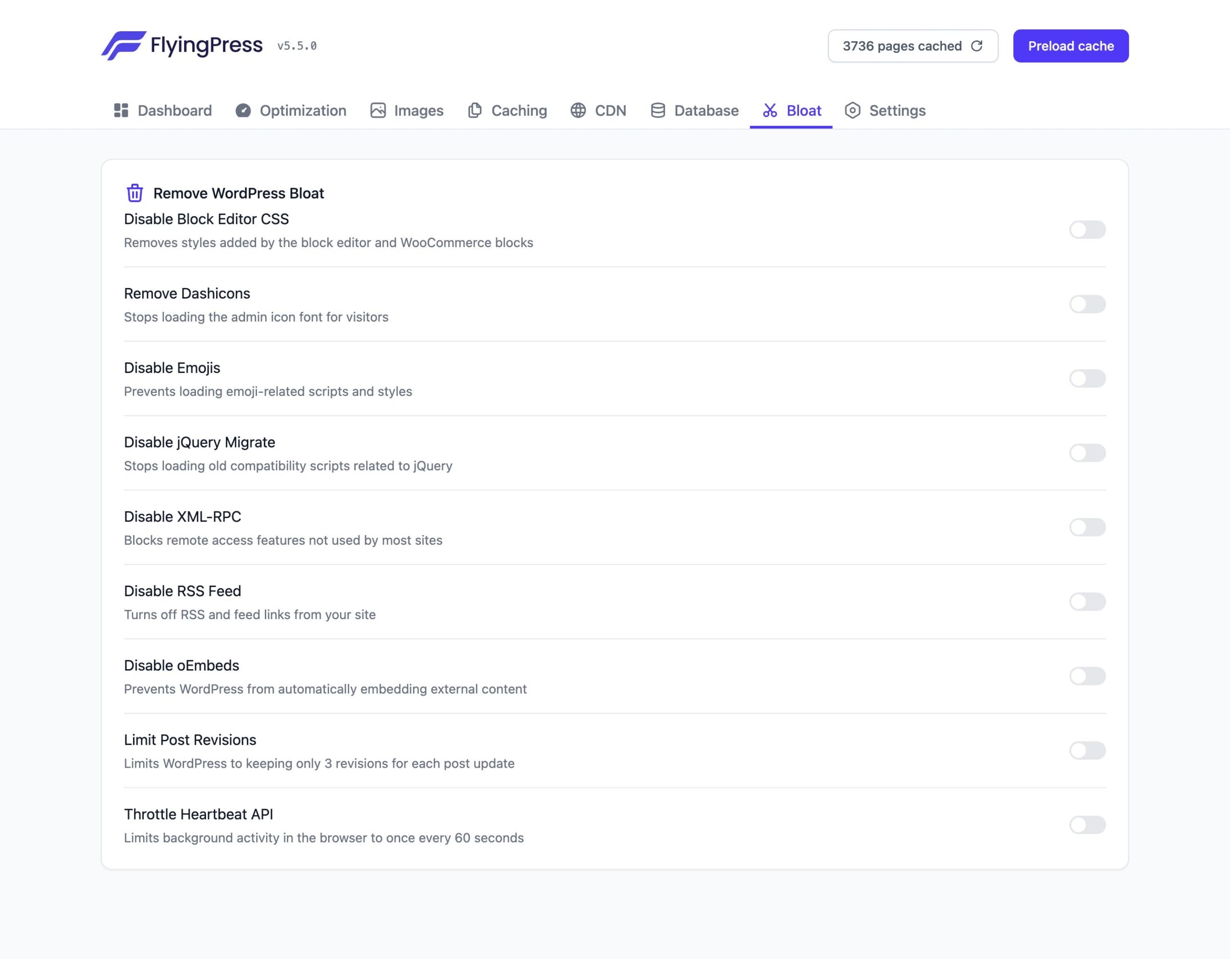Click 'Blocks remote access features' description
1230x959 pixels.
[283, 540]
